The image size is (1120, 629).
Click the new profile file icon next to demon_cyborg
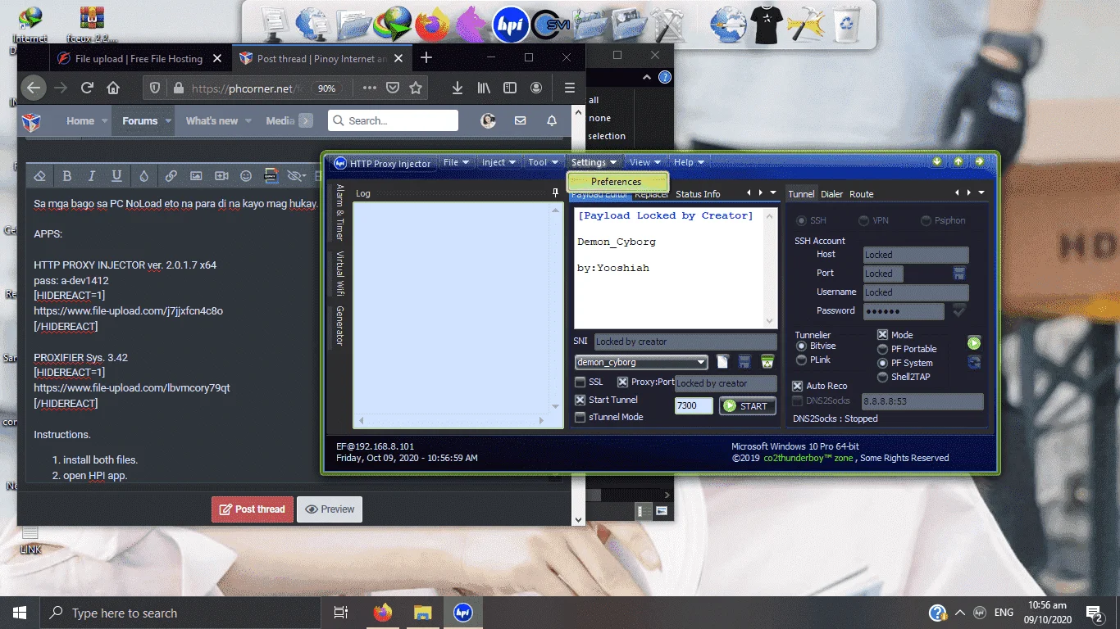[x=723, y=362]
